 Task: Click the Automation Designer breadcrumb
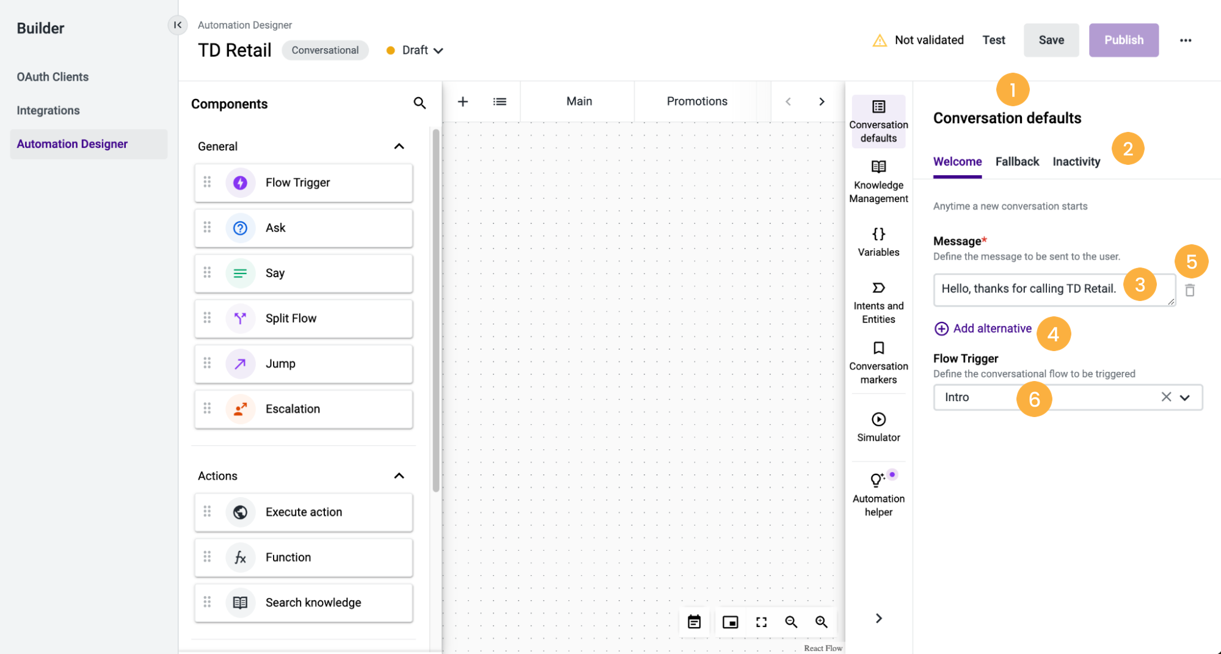click(244, 25)
